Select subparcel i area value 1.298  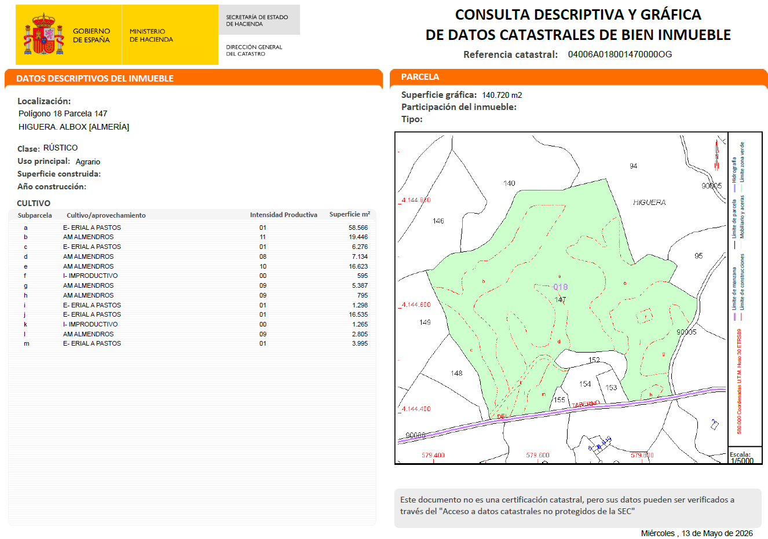pyautogui.click(x=360, y=305)
